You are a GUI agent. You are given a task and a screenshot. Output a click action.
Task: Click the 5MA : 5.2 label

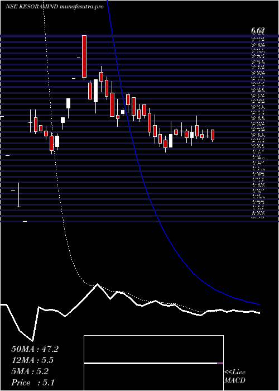tap(30, 371)
